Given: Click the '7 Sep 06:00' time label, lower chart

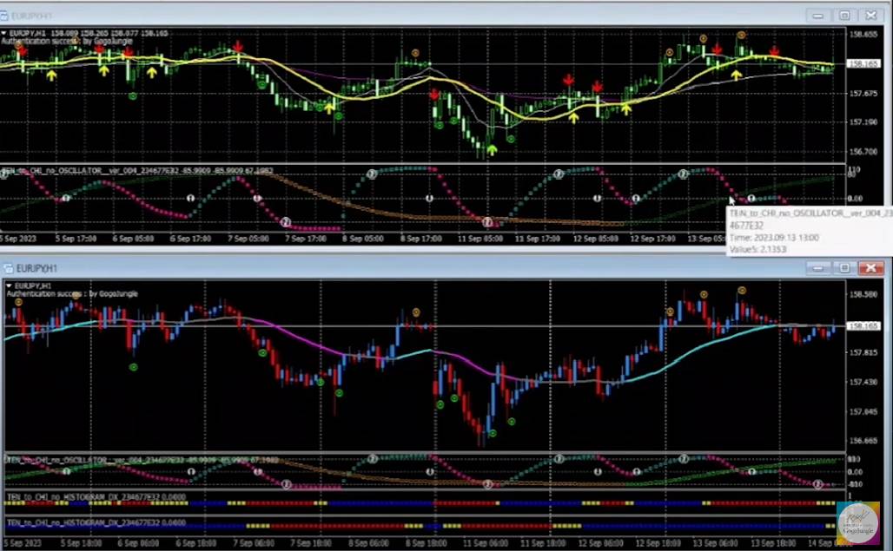Looking at the screenshot, I should pos(252,543).
